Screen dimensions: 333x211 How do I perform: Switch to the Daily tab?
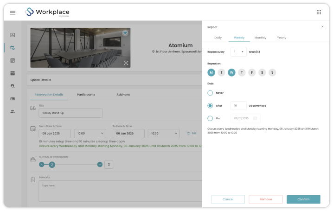click(x=218, y=38)
